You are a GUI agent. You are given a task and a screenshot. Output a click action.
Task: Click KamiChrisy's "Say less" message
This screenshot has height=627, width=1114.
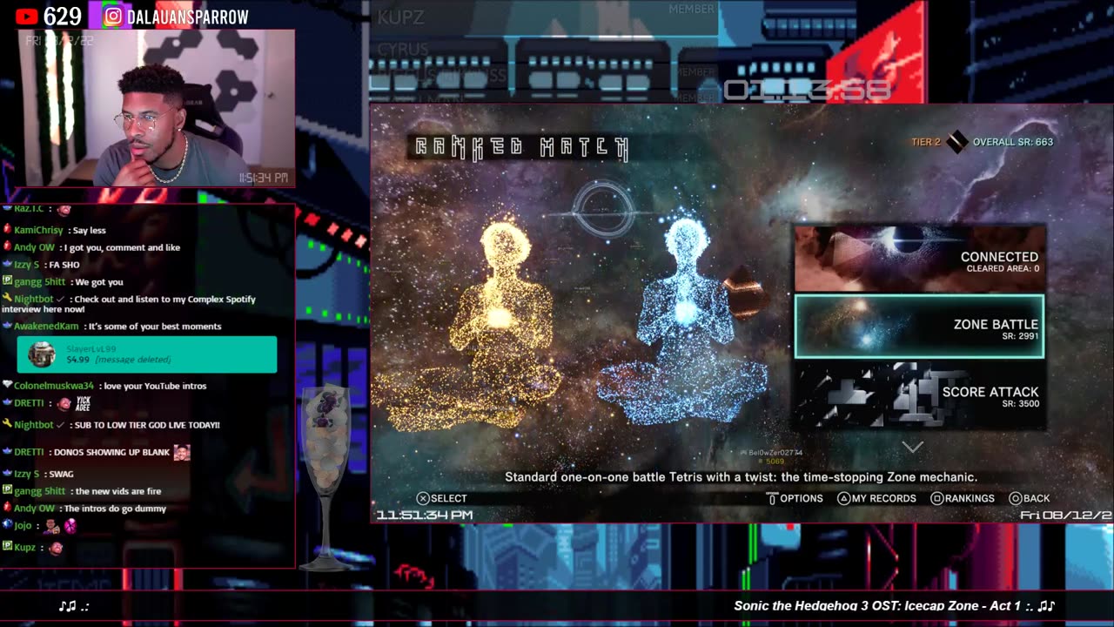[x=90, y=230]
